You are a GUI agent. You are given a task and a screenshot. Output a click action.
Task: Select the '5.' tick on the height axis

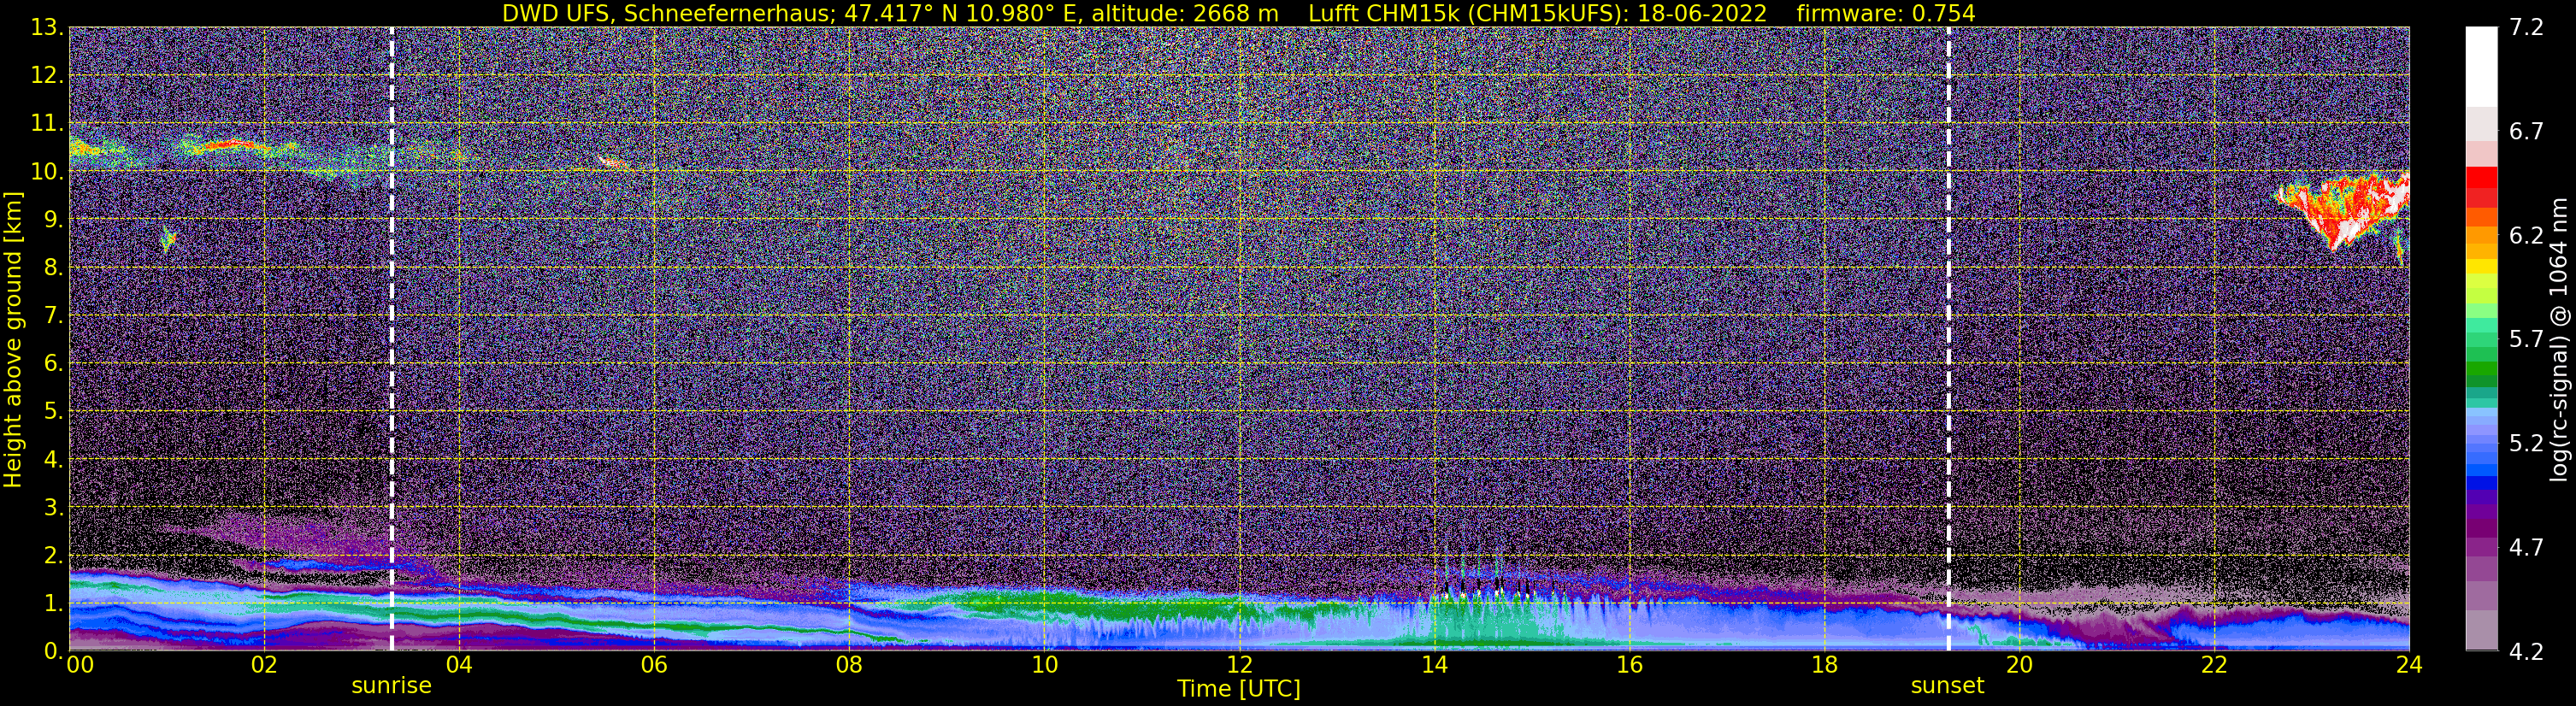(54, 412)
